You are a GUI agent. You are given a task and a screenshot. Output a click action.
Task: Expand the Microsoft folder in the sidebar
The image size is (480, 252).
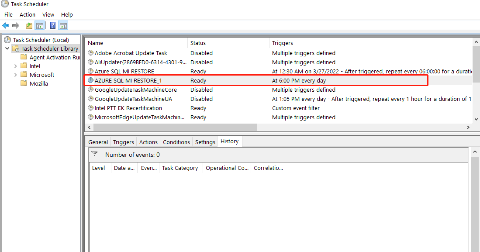tap(15, 75)
